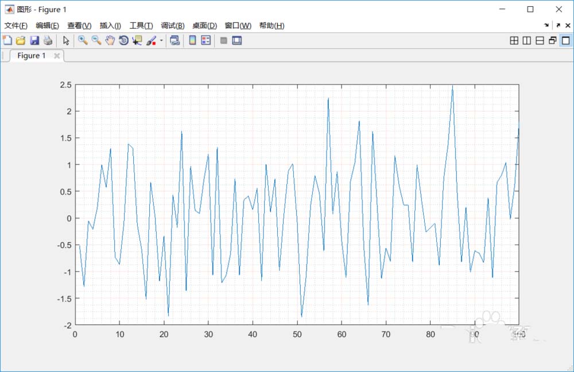The height and width of the screenshot is (372, 574).
Task: Toggle the Insert Colorbar button
Action: [x=192, y=40]
